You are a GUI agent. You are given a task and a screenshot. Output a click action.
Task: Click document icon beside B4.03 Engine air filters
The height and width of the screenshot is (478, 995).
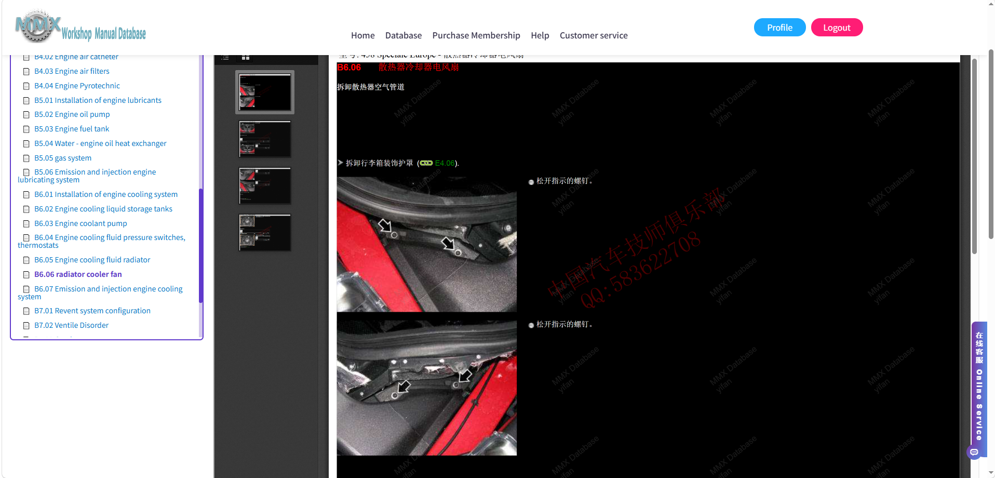26,72
